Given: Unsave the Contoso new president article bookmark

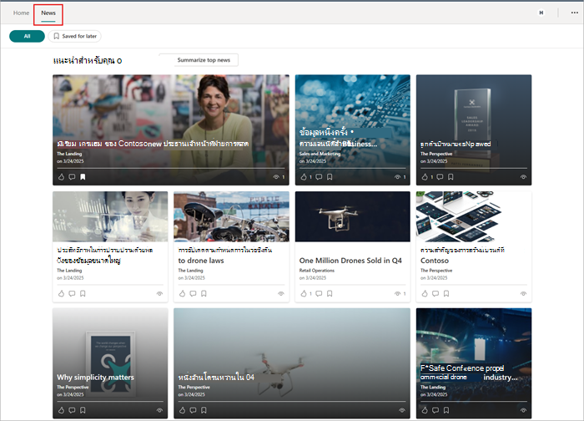Looking at the screenshot, I should click(83, 177).
